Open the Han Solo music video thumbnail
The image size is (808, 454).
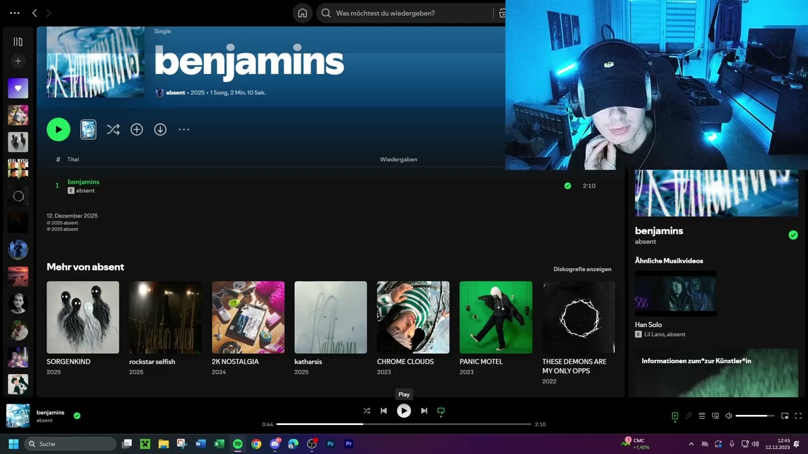pyautogui.click(x=675, y=294)
